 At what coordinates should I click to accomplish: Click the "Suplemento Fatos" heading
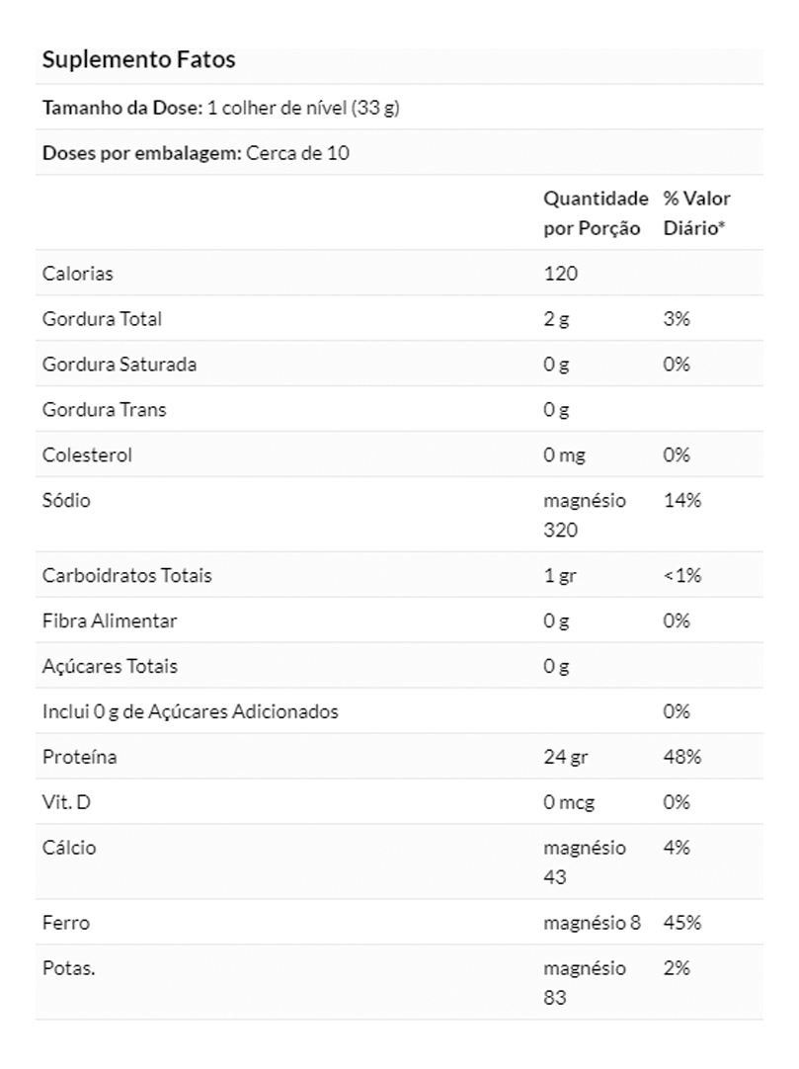click(x=138, y=59)
